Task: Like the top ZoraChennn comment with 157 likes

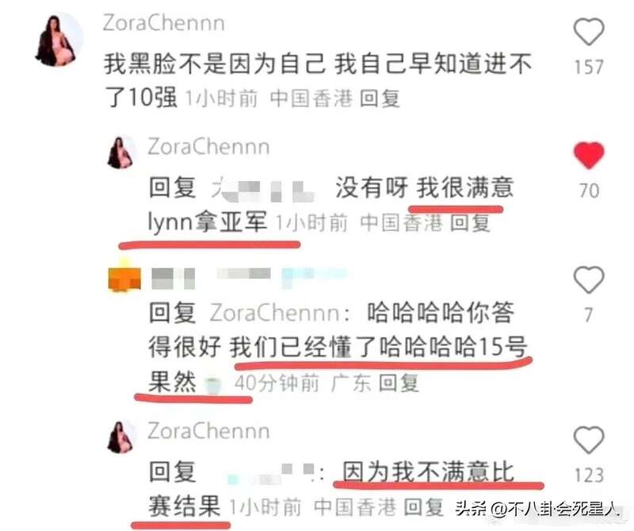Action: click(589, 32)
